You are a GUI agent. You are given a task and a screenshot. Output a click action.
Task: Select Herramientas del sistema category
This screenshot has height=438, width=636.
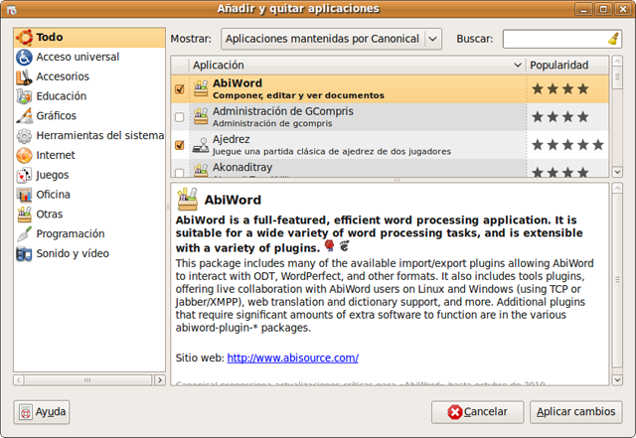coord(99,135)
